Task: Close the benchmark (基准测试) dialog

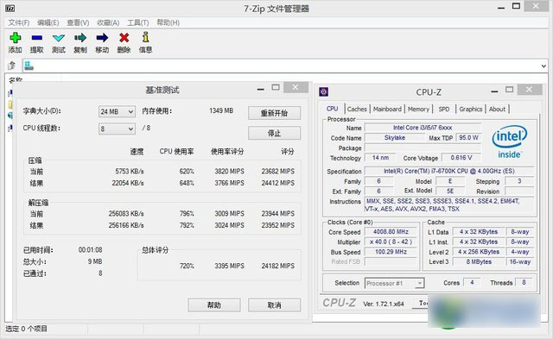Action: coord(296,87)
